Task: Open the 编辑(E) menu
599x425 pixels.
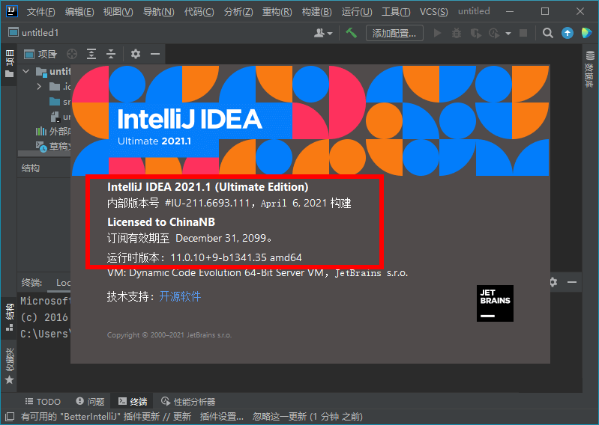Action: tap(79, 12)
